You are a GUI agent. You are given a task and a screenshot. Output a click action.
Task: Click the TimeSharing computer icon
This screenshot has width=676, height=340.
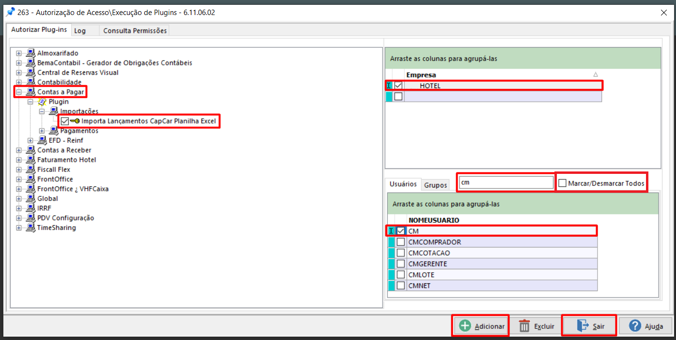point(31,228)
